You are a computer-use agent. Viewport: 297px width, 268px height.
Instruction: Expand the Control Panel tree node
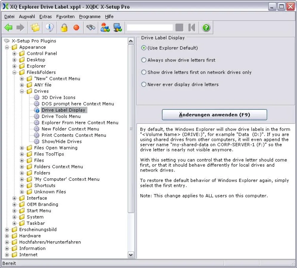pos(14,54)
